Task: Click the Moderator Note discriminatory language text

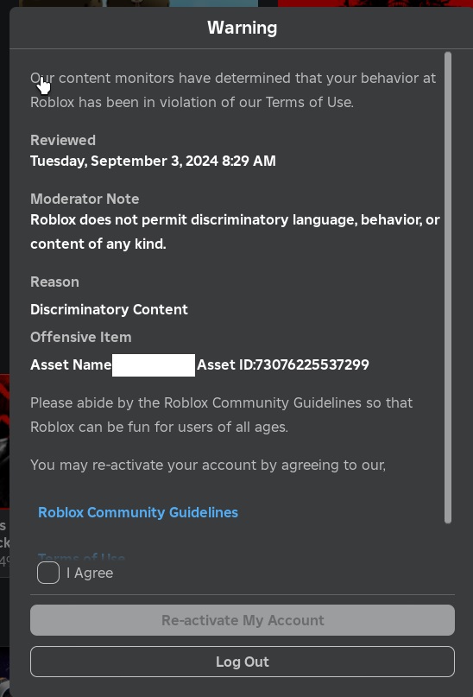Action: [235, 231]
